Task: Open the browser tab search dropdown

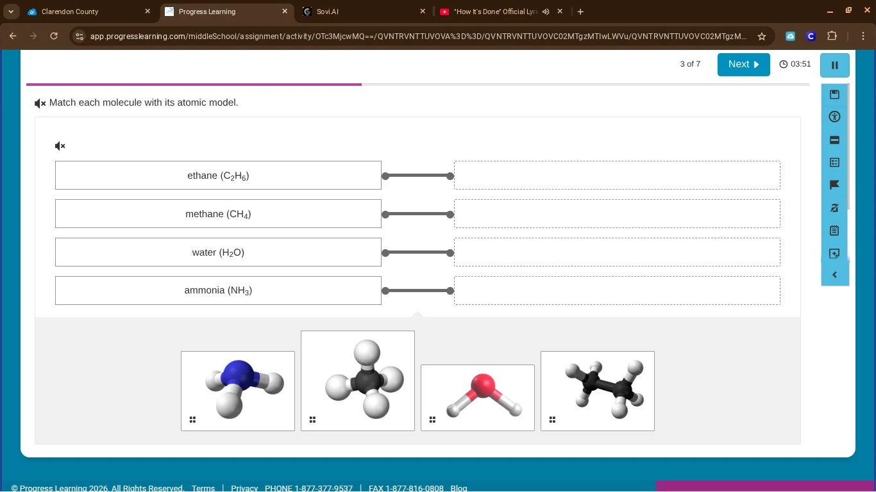Action: point(10,11)
